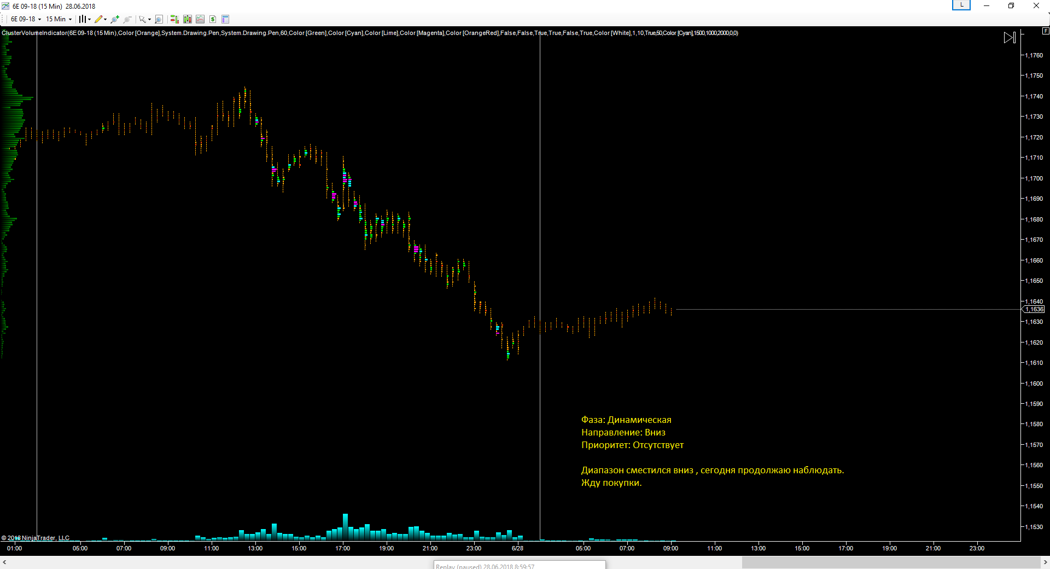The height and width of the screenshot is (569, 1050).
Task: Open the 15 Min interval selector
Action: (59, 19)
